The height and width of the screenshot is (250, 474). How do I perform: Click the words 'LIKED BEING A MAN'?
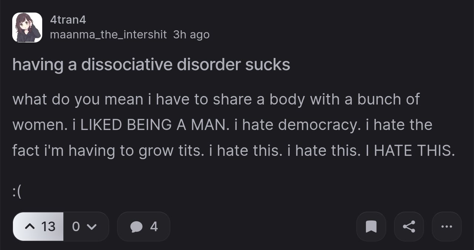tap(153, 125)
